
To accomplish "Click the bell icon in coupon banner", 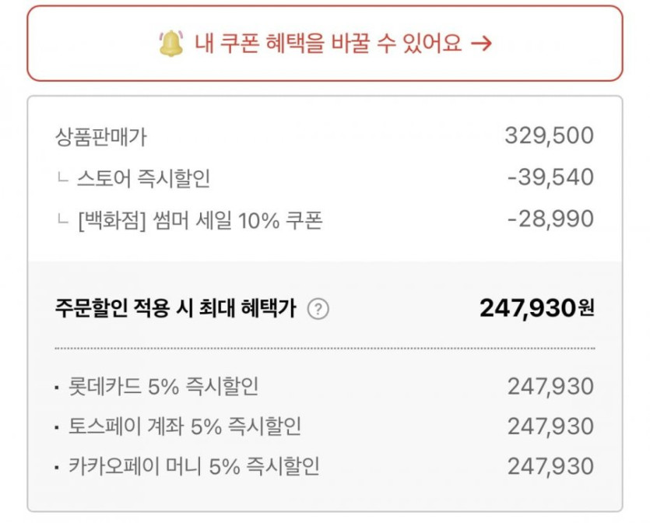I will coord(170,44).
